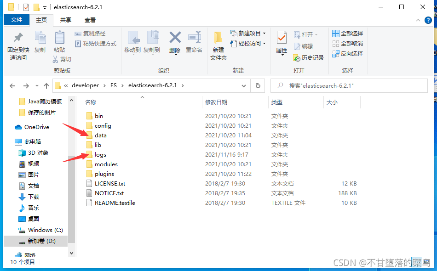Select OneDrive in navigation pane
Viewport: 437px width, 271px height.
click(x=32, y=127)
